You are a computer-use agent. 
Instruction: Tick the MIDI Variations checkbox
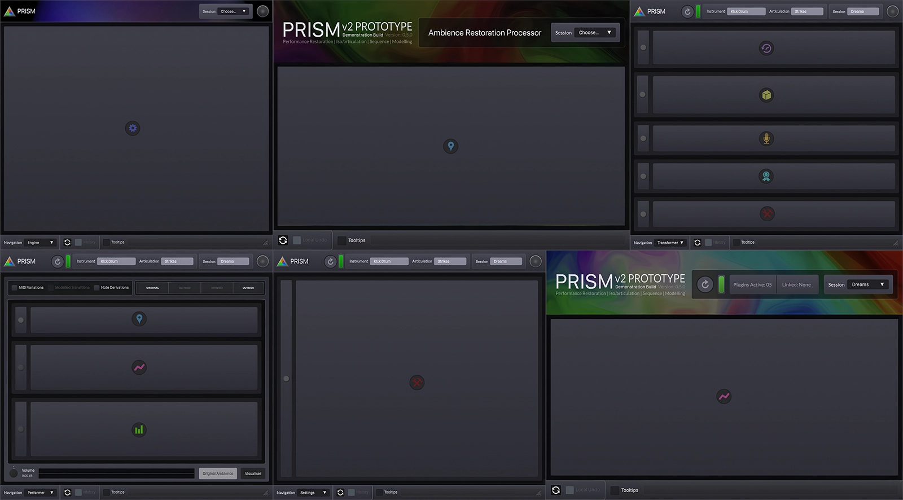pyautogui.click(x=14, y=288)
